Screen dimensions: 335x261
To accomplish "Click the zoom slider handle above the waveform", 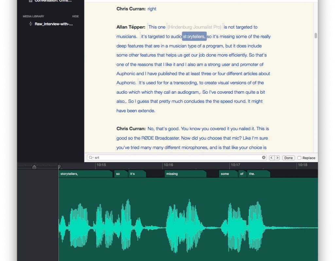I will pyautogui.click(x=34, y=167).
